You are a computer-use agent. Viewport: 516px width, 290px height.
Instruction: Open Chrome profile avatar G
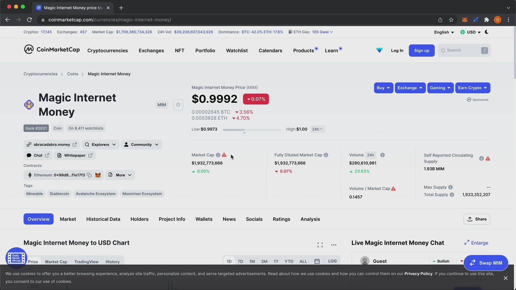497,20
